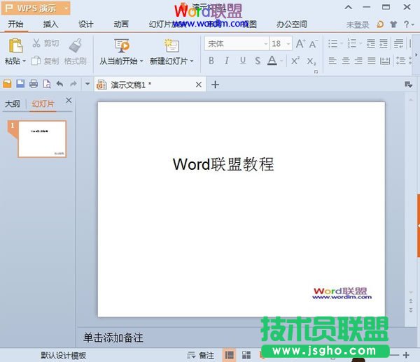Close the 演示文稿1 document tab
Image resolution: width=420 pixels, height=362 pixels.
(x=199, y=85)
